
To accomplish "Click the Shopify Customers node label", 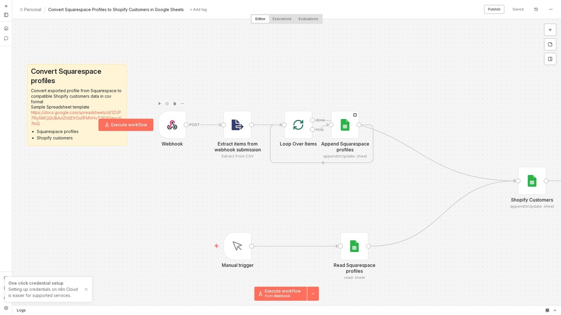I will [x=532, y=200].
